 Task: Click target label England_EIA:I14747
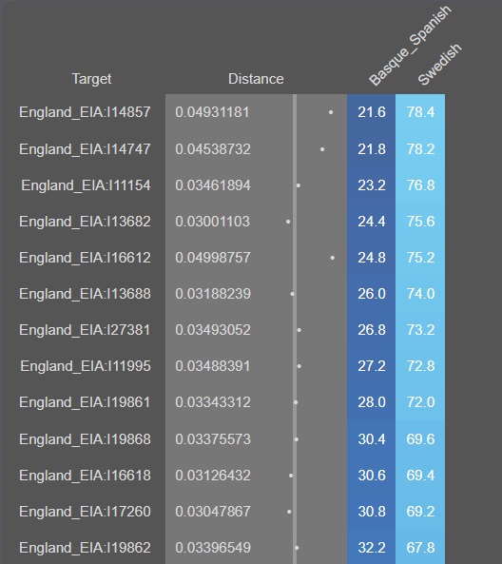pos(85,149)
